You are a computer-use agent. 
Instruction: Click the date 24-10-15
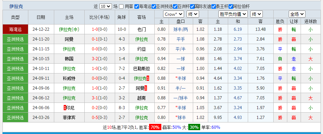pyautogui.click(x=41, y=59)
